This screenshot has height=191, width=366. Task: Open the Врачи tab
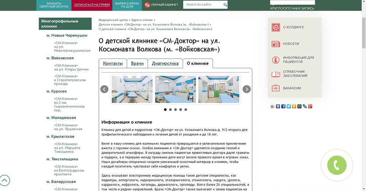tap(137, 63)
